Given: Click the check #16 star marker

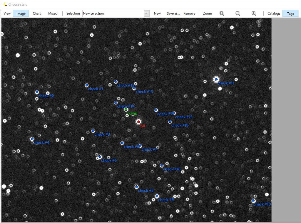Looking at the screenshot, I should [170, 122].
